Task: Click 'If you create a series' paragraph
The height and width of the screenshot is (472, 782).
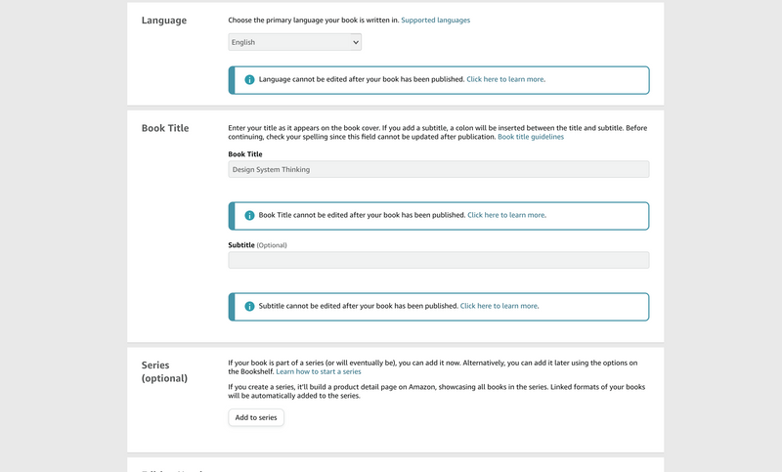Action: (436, 391)
